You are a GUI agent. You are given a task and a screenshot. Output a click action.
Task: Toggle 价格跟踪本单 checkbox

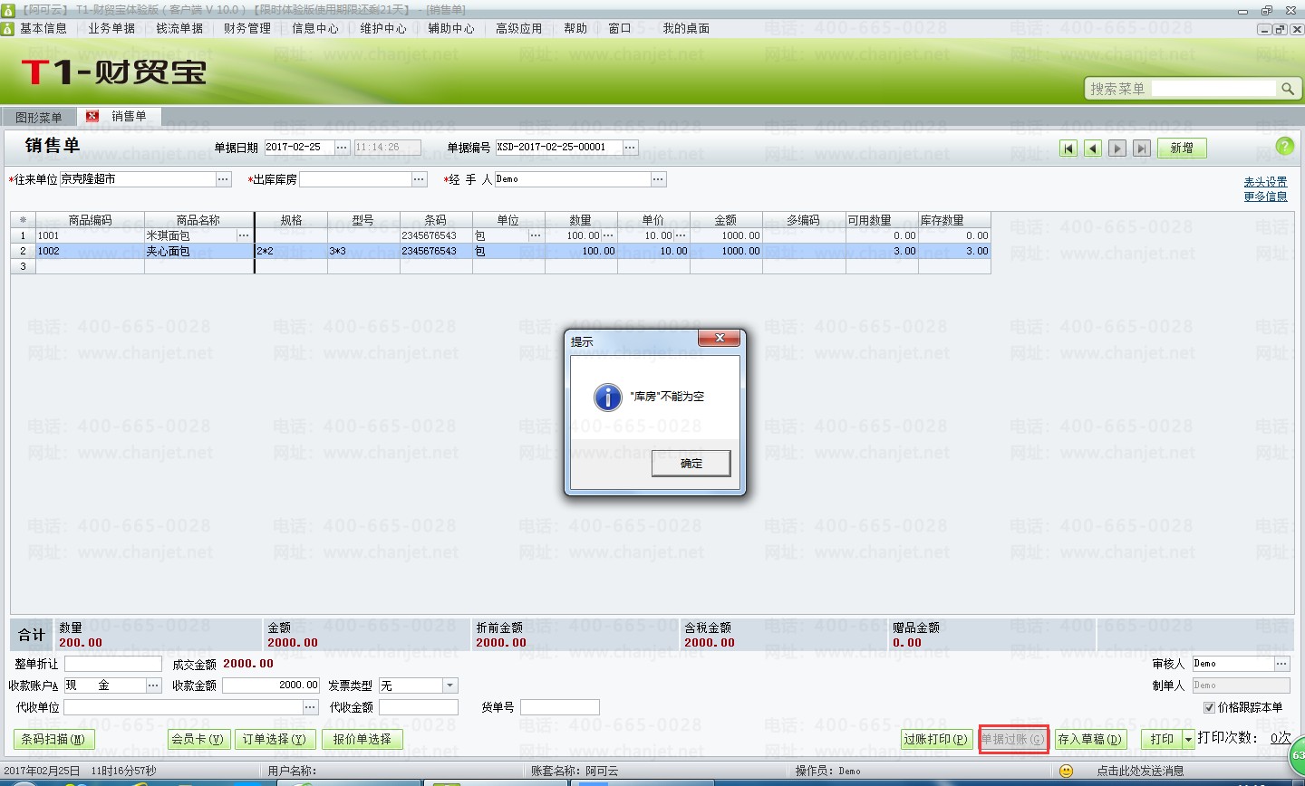[x=1209, y=707]
